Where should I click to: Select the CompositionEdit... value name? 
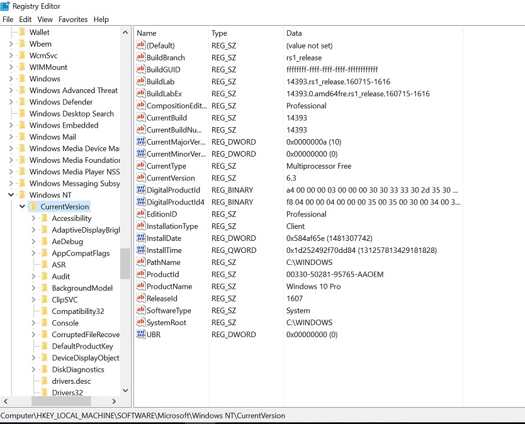pyautogui.click(x=176, y=106)
